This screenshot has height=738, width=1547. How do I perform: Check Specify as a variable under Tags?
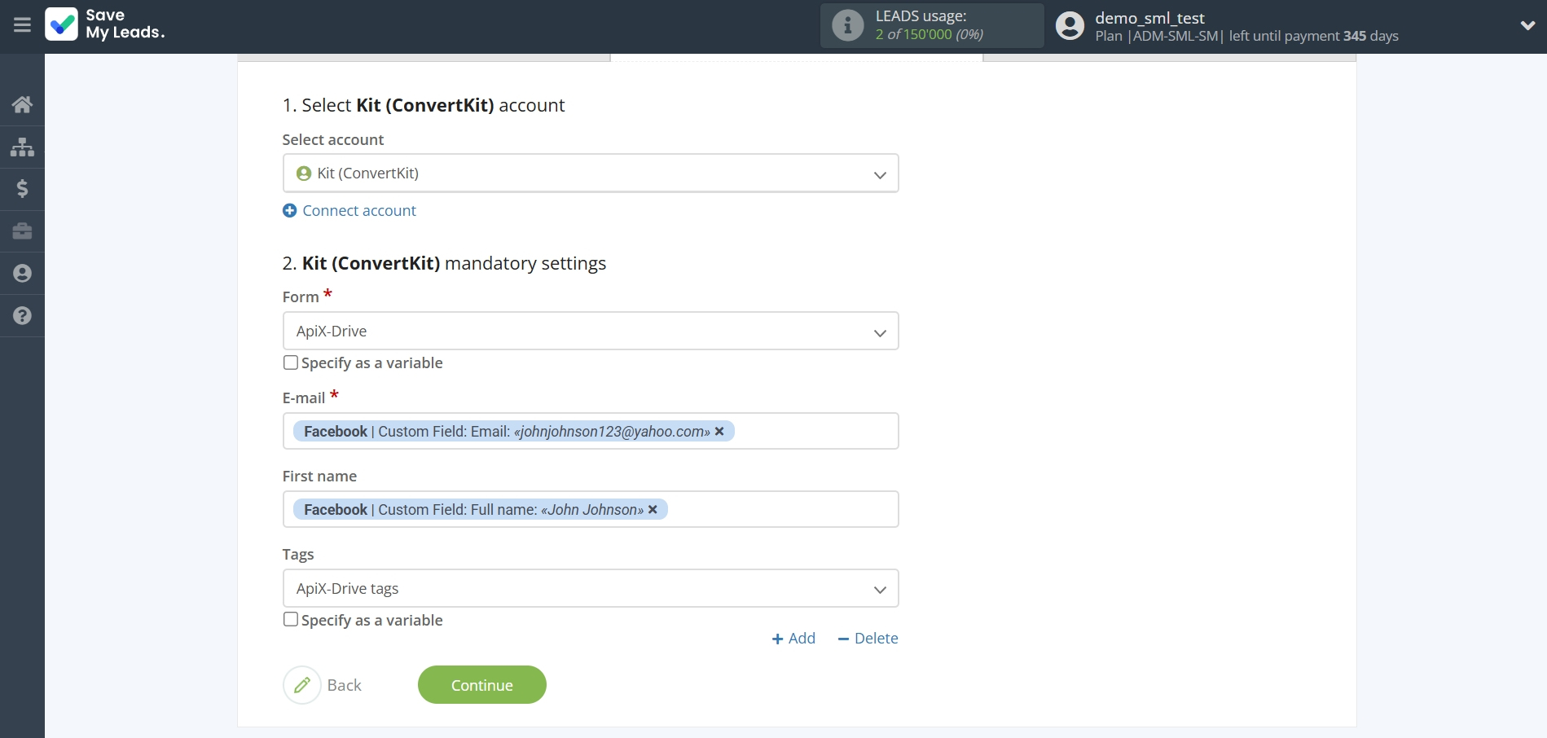290,619
